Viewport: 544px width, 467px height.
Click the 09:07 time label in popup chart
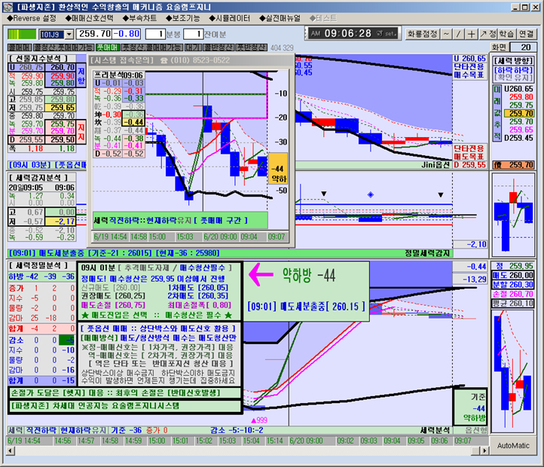click(277, 237)
